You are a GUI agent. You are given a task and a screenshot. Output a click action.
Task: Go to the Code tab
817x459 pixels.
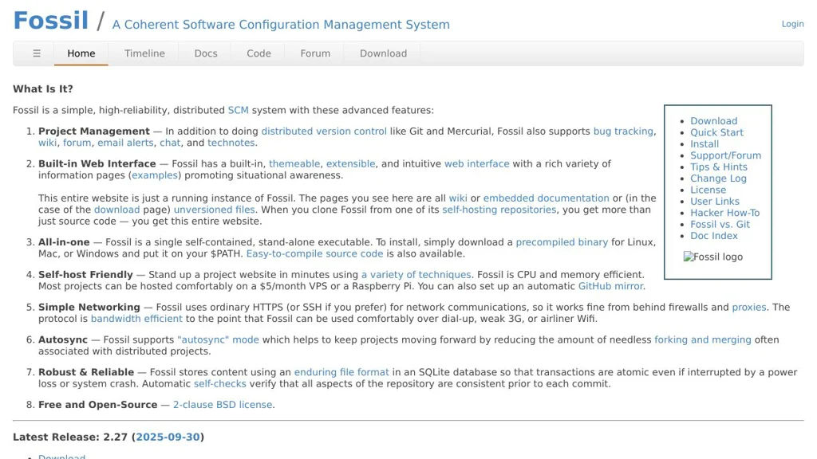click(x=259, y=53)
